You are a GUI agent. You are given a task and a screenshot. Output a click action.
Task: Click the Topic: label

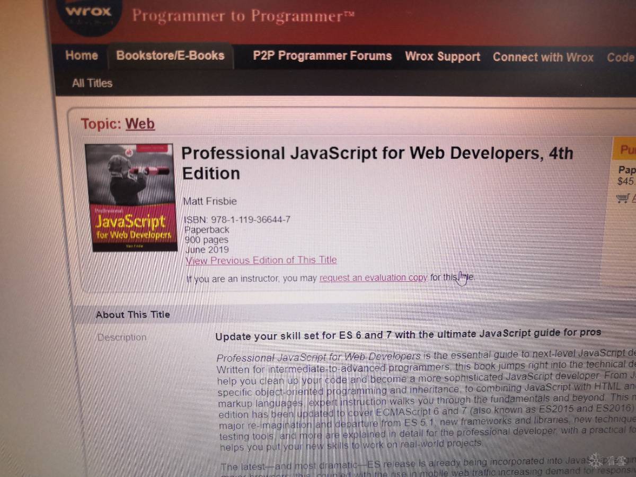(x=101, y=124)
